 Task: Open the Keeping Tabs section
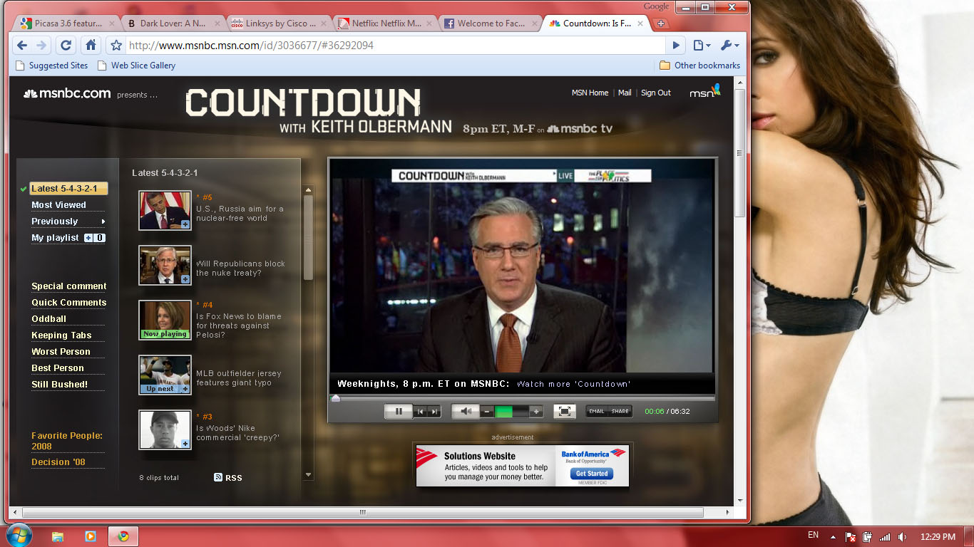(61, 335)
